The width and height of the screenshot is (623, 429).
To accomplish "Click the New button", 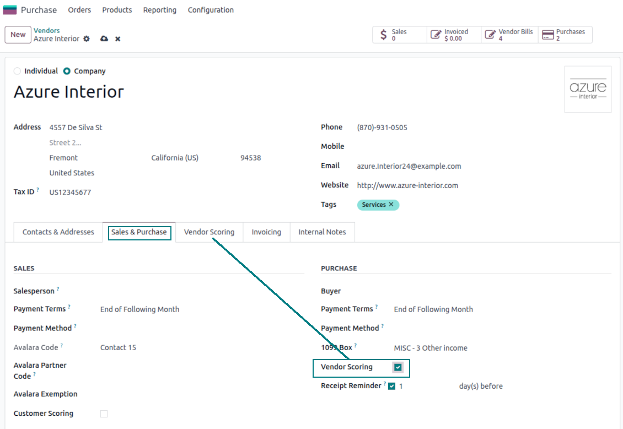I will click(18, 35).
